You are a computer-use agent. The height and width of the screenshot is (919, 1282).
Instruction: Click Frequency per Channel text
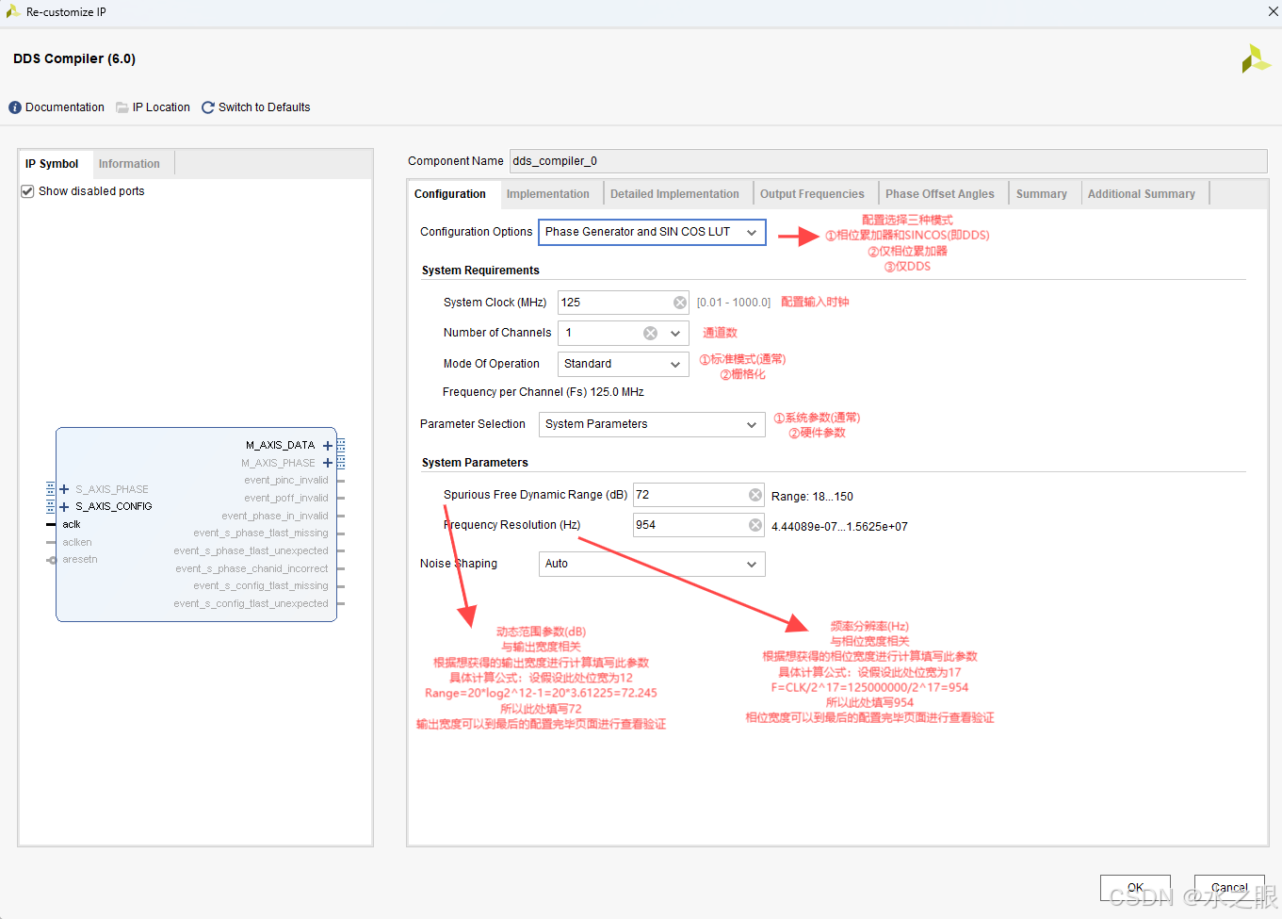tap(544, 392)
